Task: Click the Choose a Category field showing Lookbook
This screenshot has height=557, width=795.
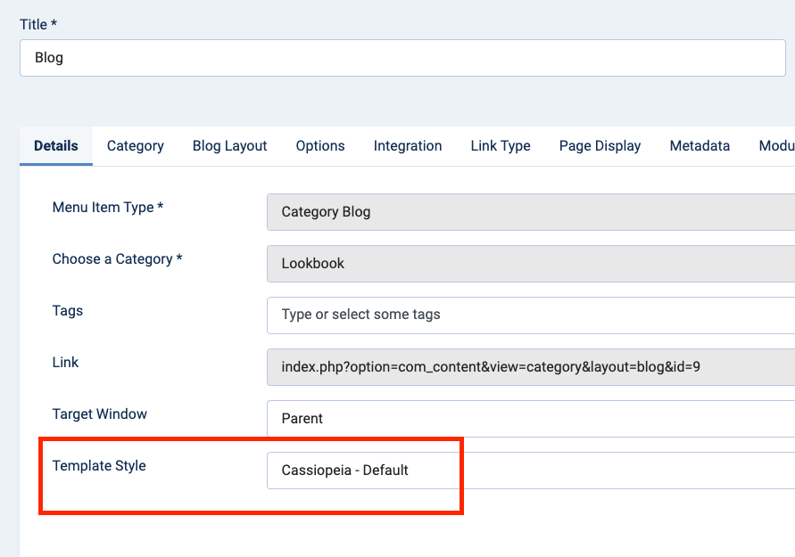Action: pos(530,264)
